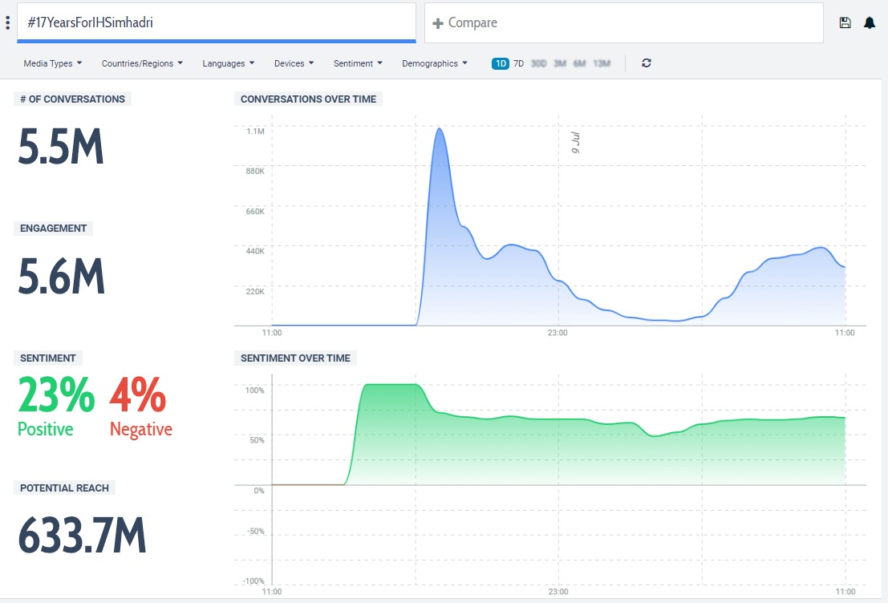The height and width of the screenshot is (603, 888).
Task: Click the ENGAGEMENT label
Action: (53, 229)
